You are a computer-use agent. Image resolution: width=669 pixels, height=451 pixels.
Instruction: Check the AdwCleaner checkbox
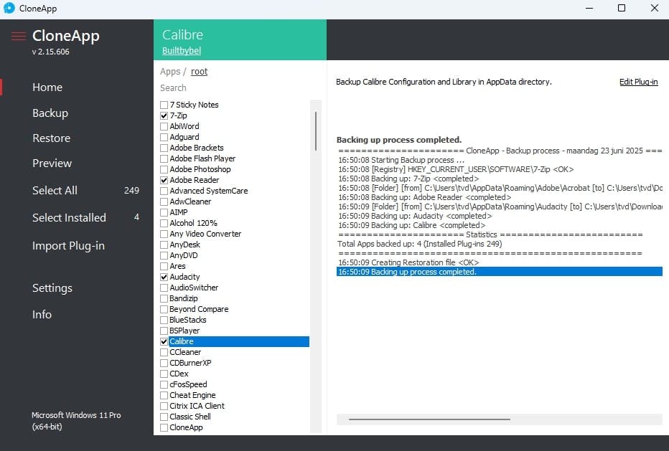pyautogui.click(x=164, y=201)
